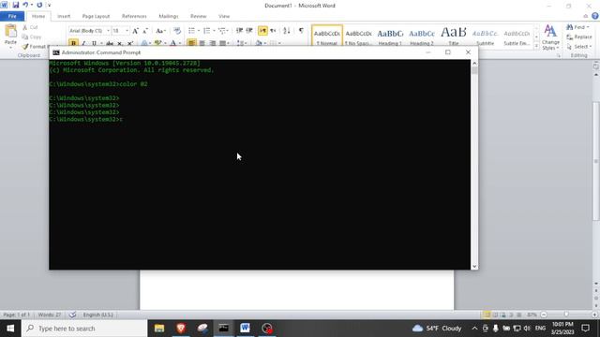The image size is (600, 337).
Task: Expand the Styles gallery More arrow
Action: 536,46
